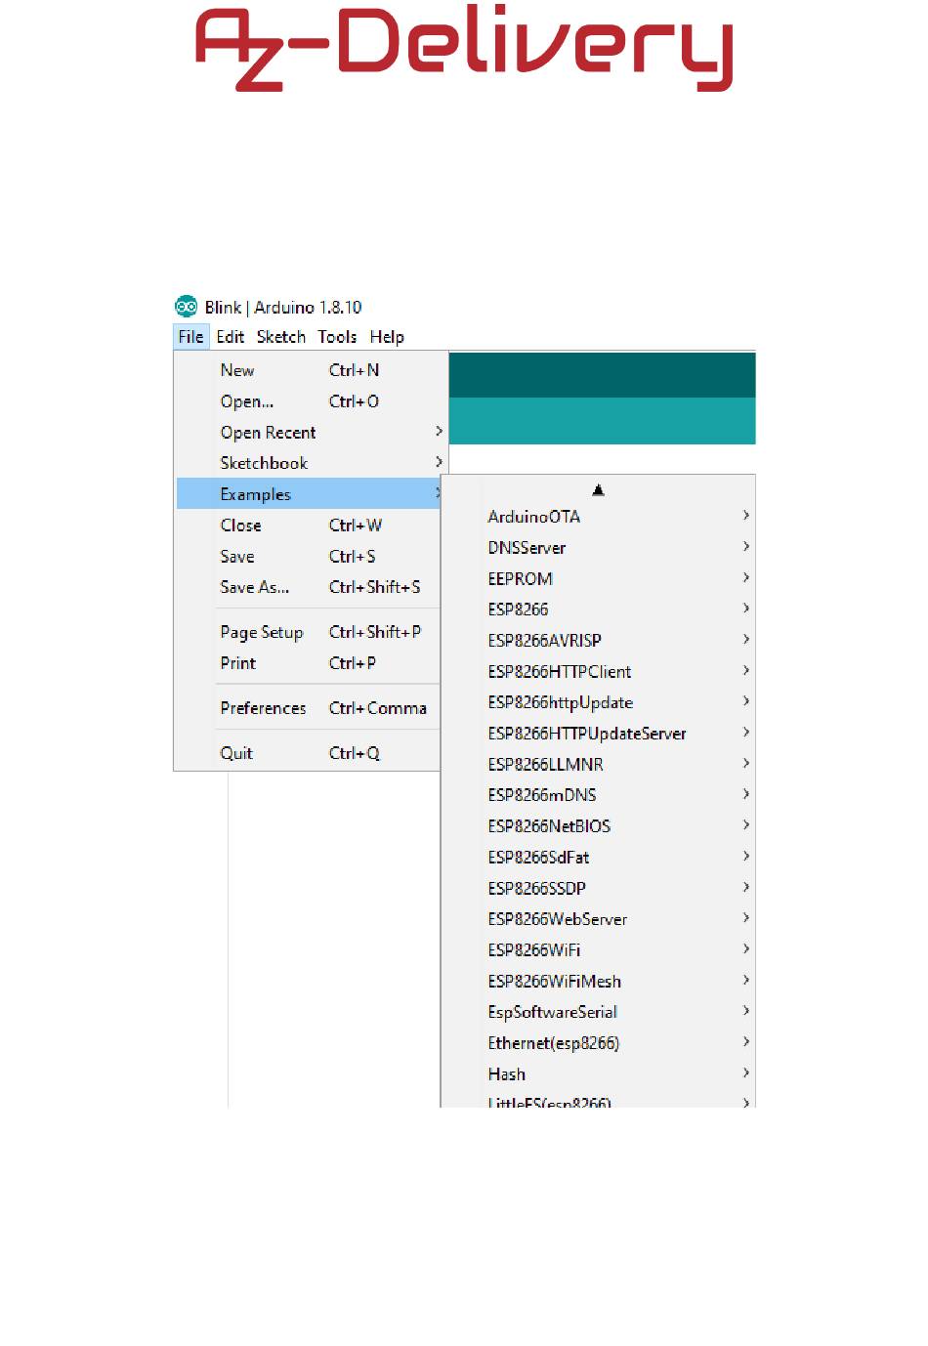The width and height of the screenshot is (928, 1346).
Task: Expand the ESP8266SdFat examples
Action: click(598, 858)
